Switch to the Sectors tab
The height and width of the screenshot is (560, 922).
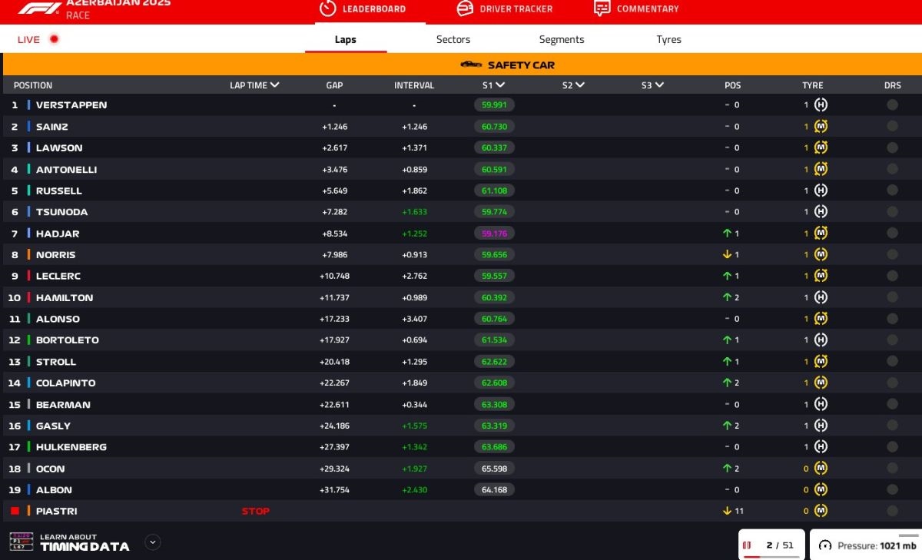pyautogui.click(x=453, y=39)
